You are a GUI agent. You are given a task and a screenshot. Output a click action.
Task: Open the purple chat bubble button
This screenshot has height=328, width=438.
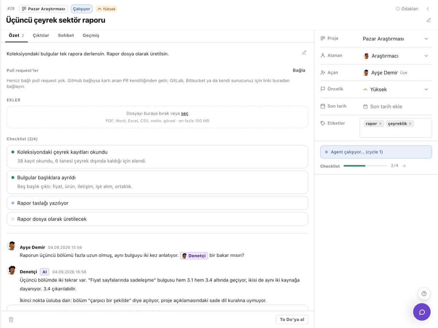point(422,312)
